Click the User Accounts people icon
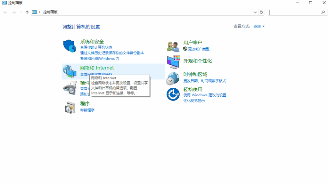This screenshot has width=328, height=185. [x=173, y=46]
